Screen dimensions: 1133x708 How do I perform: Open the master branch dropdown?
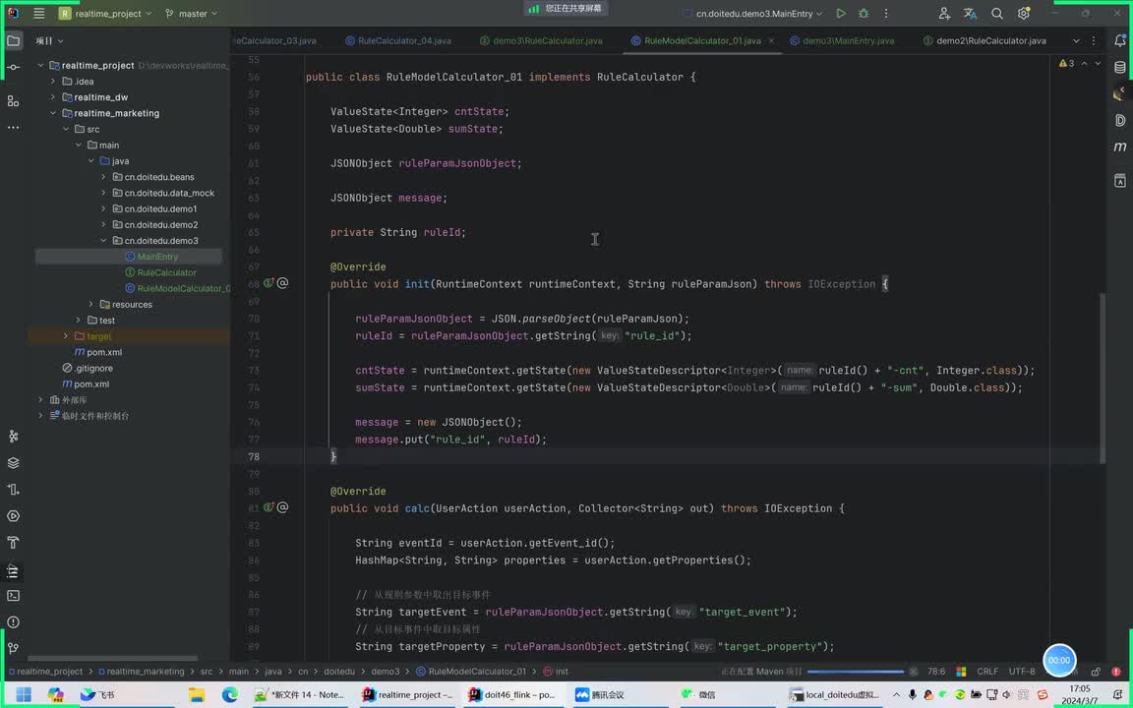(192, 14)
